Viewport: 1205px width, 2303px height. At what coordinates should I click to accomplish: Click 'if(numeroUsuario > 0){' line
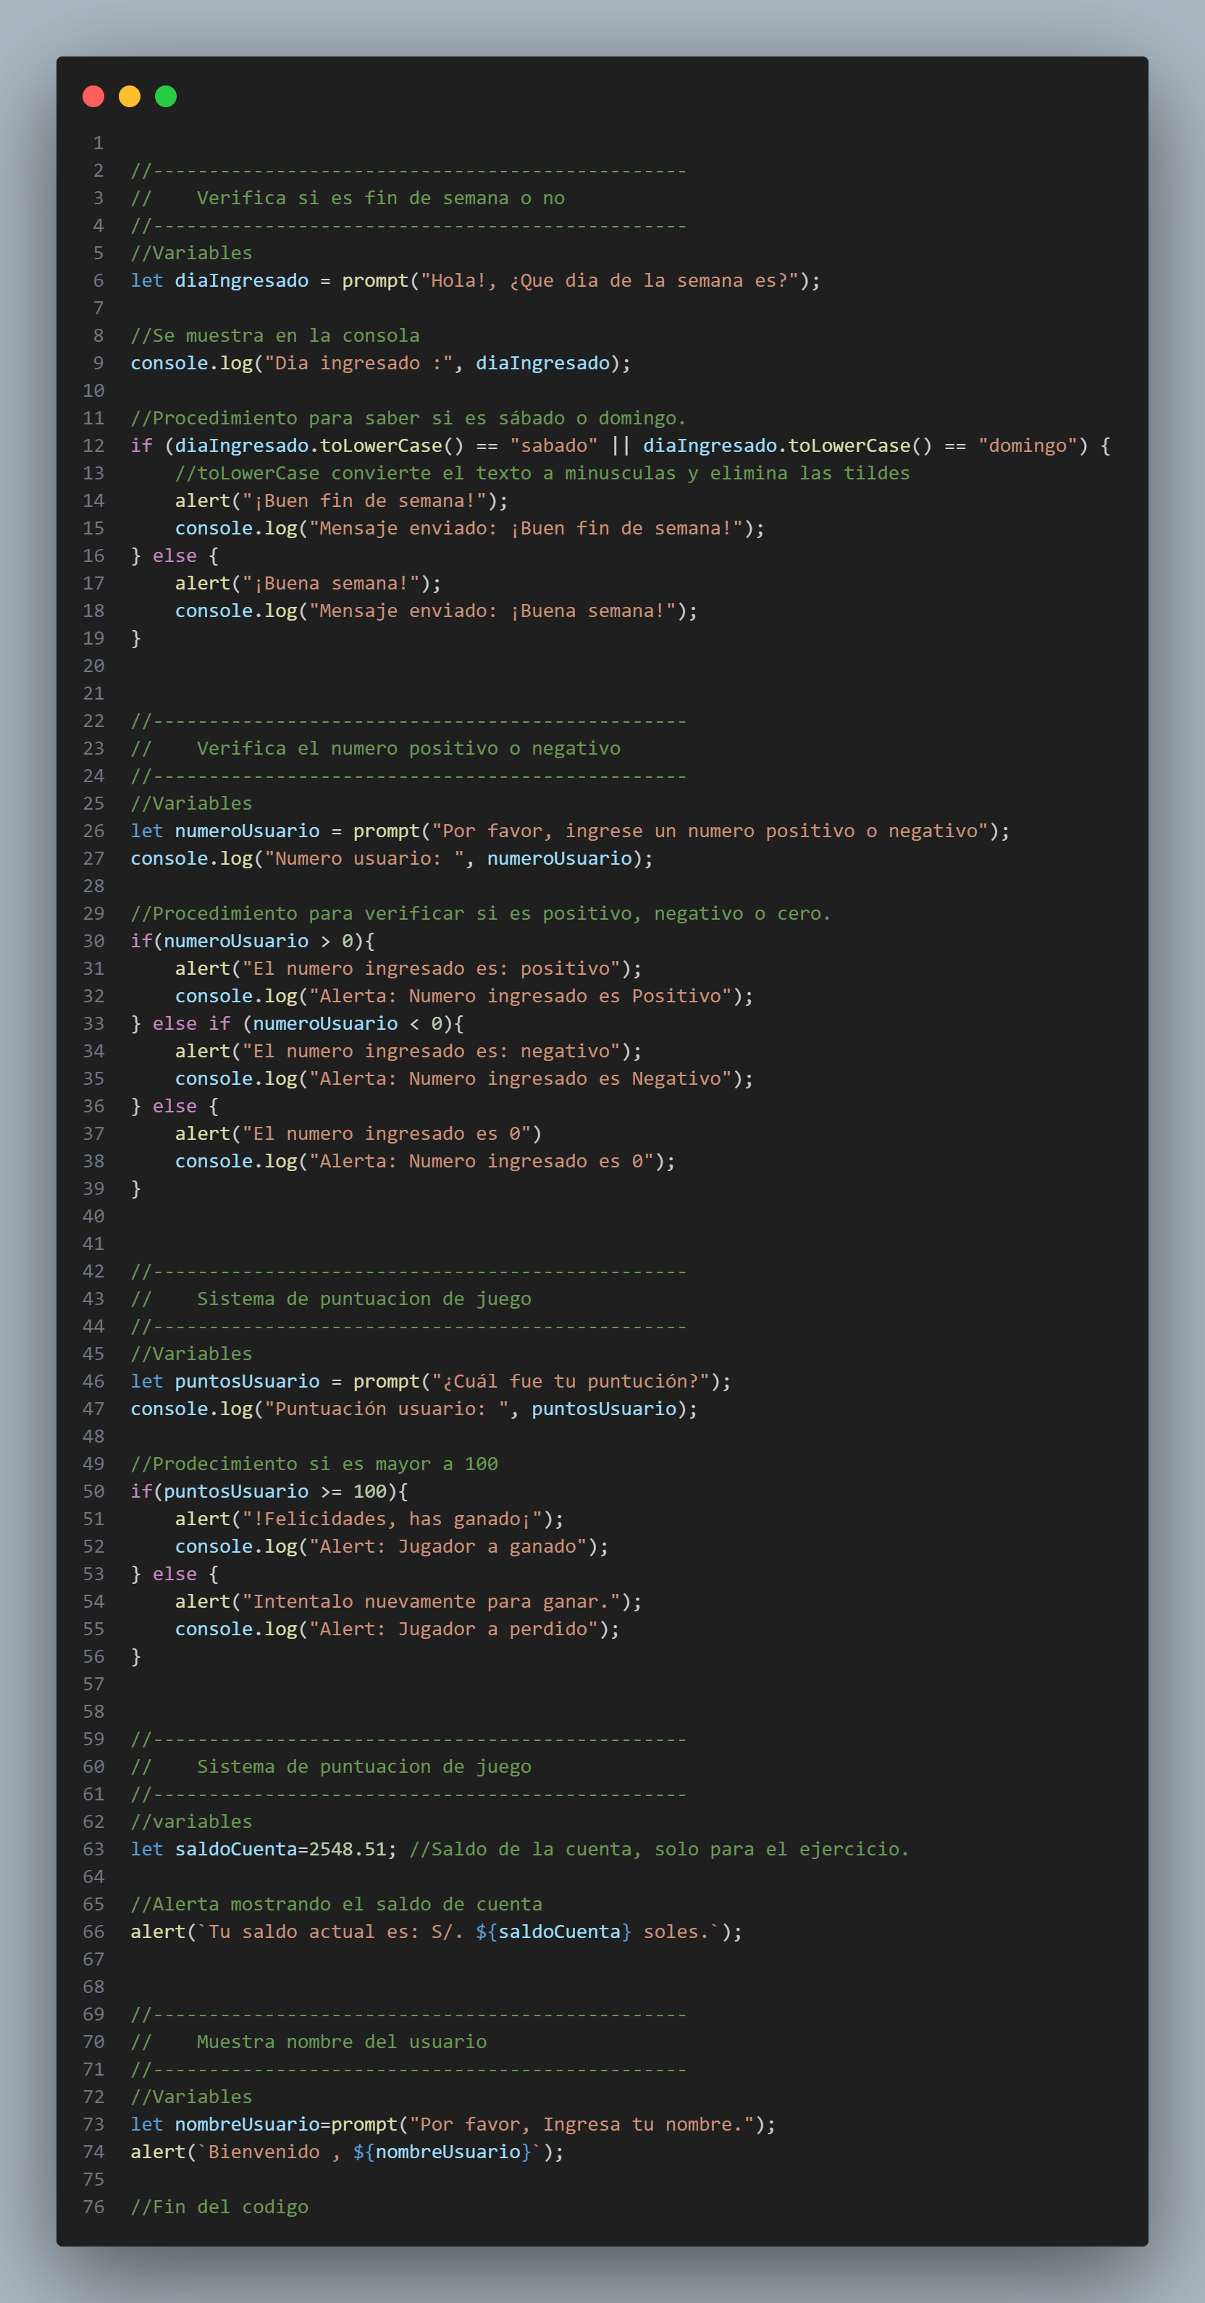253,941
